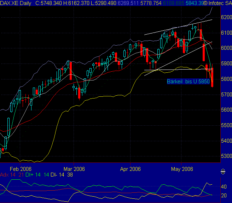
Task: Click the crosshair move icon beside the date axis
Action: click(223, 172)
